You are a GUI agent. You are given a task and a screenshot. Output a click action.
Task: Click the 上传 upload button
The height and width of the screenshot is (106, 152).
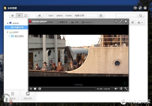point(75,22)
